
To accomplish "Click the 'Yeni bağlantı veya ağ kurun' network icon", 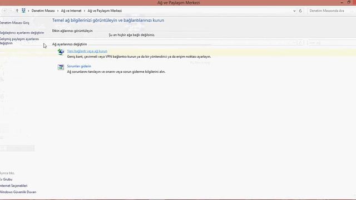I will [x=61, y=52].
